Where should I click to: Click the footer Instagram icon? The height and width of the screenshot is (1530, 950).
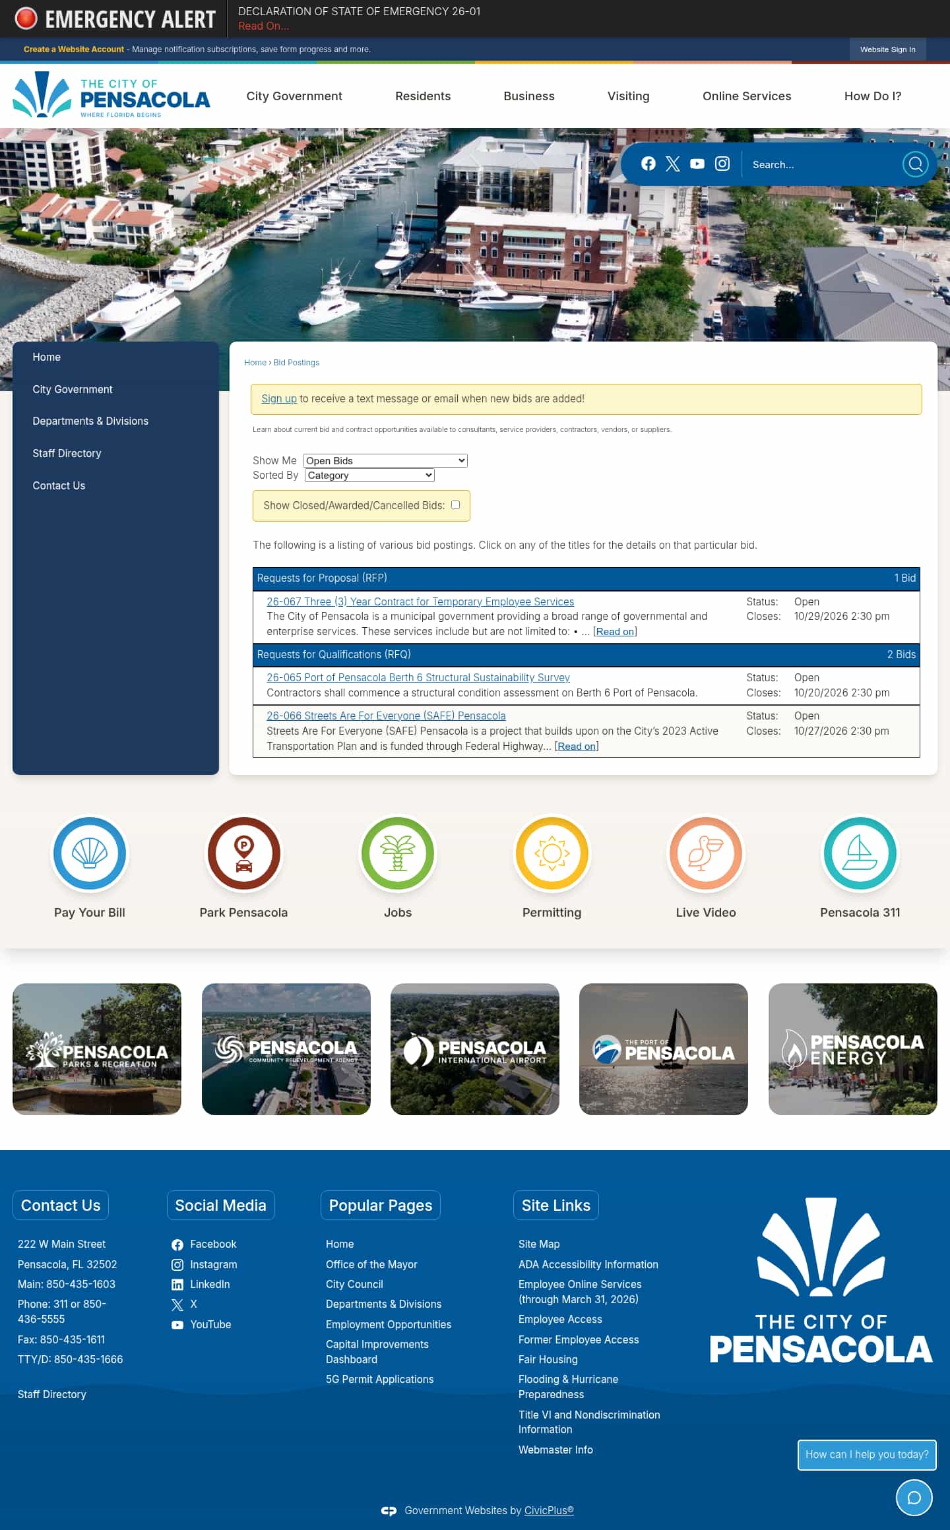point(177,1265)
